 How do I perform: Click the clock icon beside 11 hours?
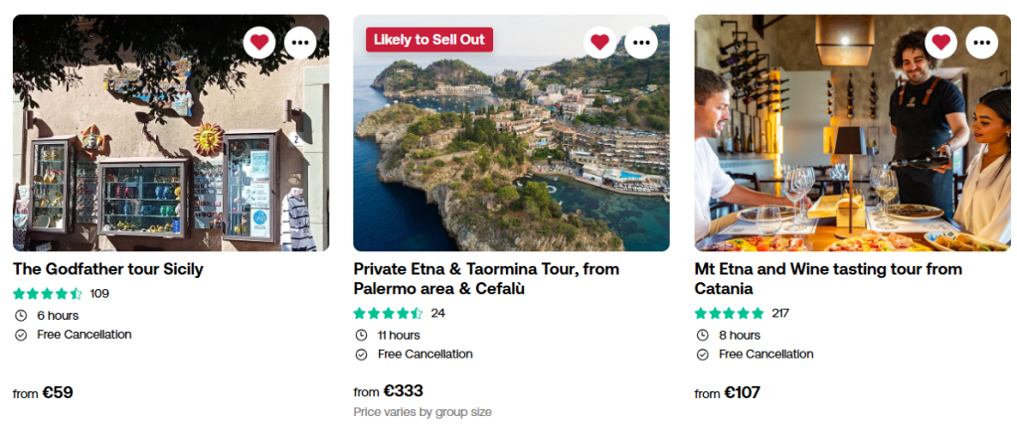coord(362,336)
